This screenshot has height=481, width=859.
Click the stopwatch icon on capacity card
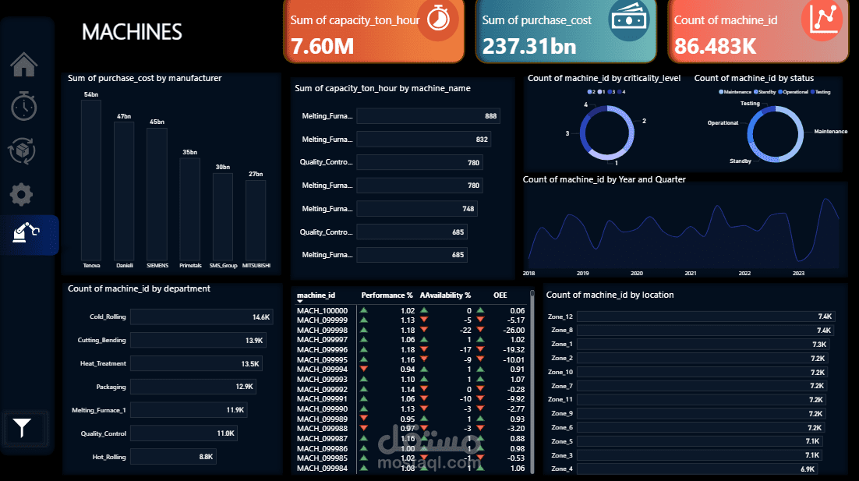pos(438,19)
